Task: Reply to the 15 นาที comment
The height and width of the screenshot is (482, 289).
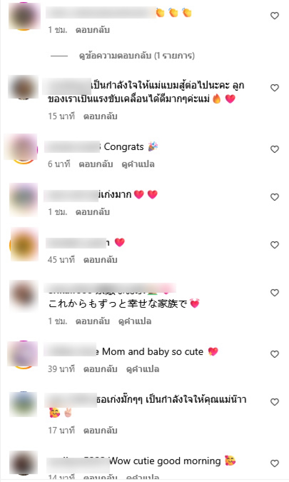Action: tap(100, 117)
